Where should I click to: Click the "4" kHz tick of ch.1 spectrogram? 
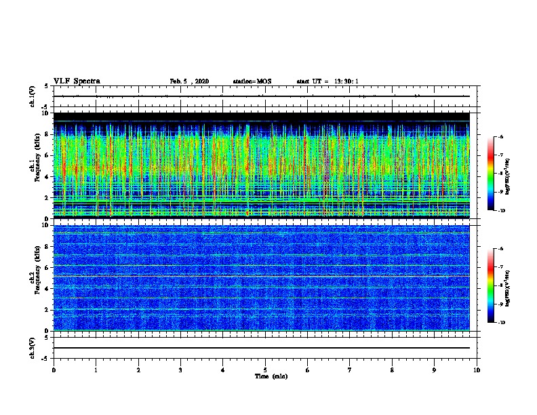tap(47, 177)
